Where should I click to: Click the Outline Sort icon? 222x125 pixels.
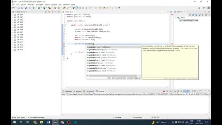(193, 15)
